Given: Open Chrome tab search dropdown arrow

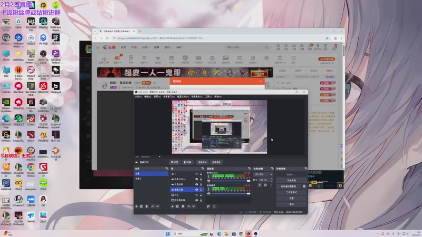Looking at the screenshot, I should click(x=95, y=31).
